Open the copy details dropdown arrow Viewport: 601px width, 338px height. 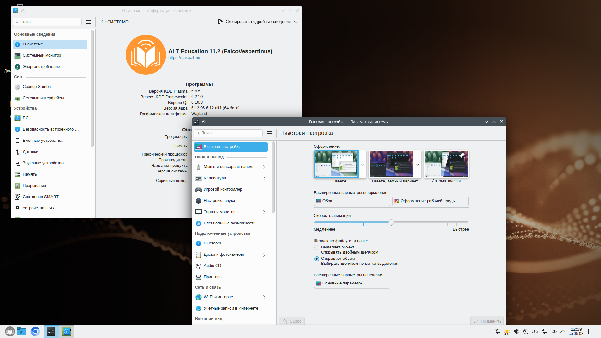(296, 22)
